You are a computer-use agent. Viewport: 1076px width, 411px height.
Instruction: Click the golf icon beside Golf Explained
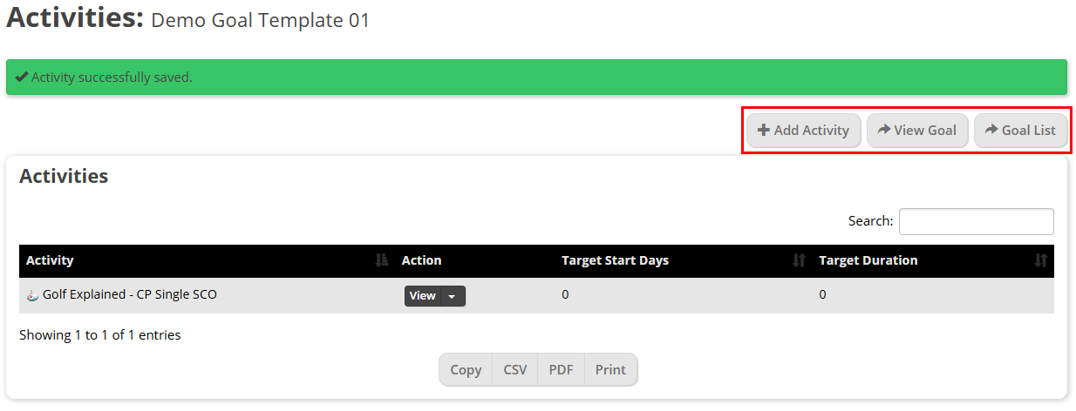pos(32,295)
